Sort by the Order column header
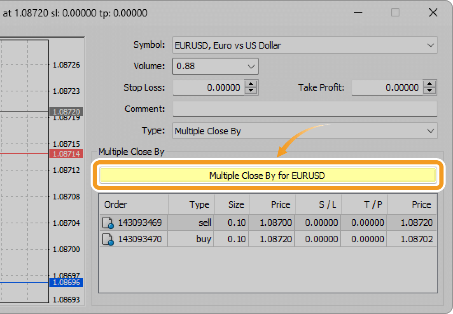The image size is (453, 314). pyautogui.click(x=133, y=204)
